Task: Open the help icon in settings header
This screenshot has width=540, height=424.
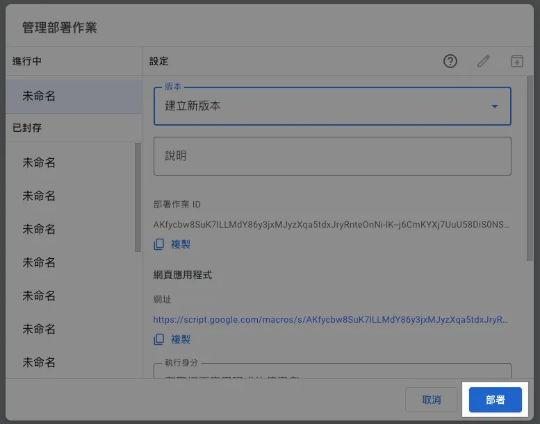Action: pyautogui.click(x=450, y=61)
